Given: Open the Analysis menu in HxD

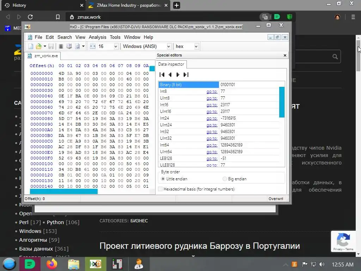Looking at the screenshot, I should [97, 37].
